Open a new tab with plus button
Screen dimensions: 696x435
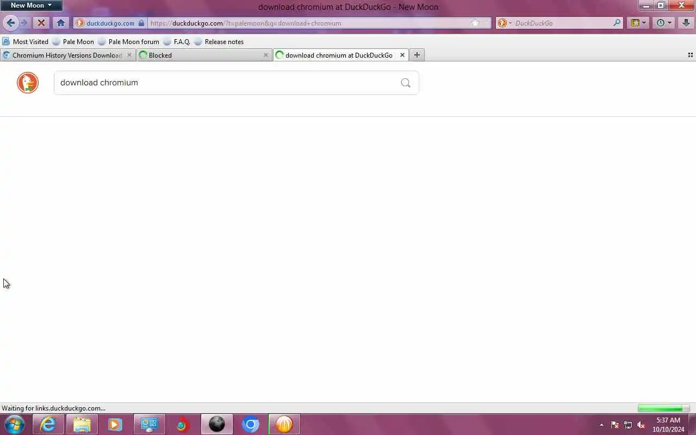click(x=417, y=55)
